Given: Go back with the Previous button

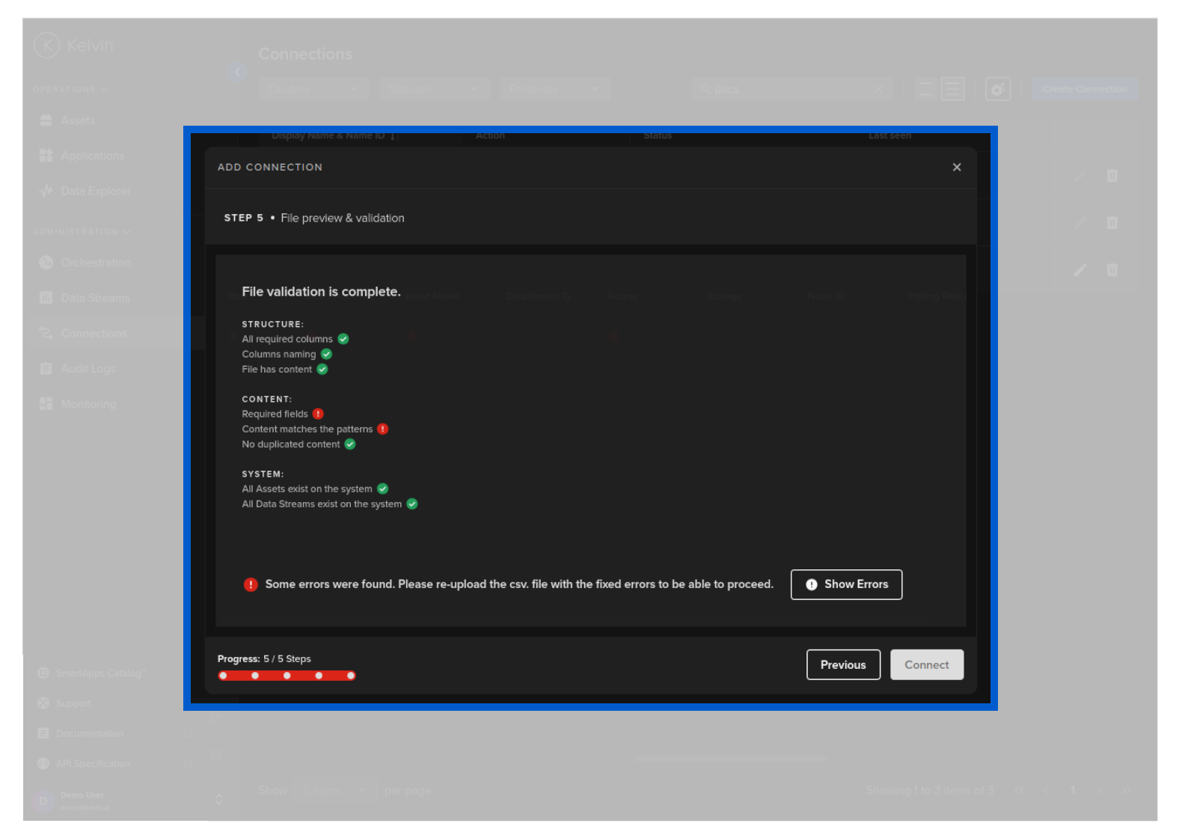Looking at the screenshot, I should point(842,664).
